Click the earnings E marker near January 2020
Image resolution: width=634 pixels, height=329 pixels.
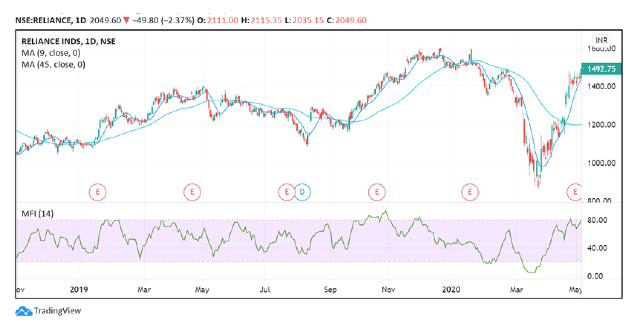(470, 192)
